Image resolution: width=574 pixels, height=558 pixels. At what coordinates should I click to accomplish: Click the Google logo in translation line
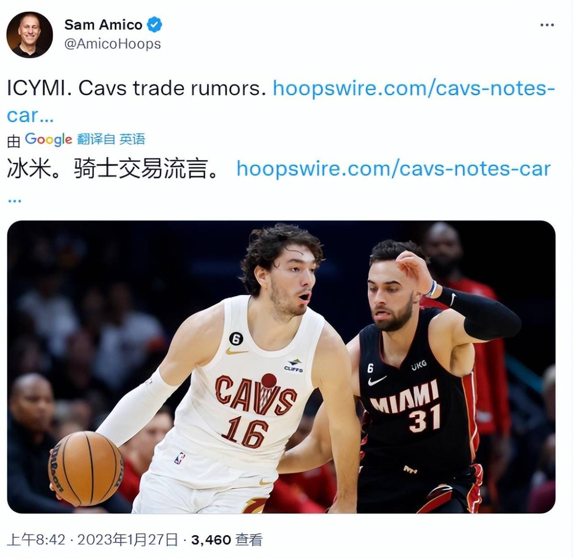48,139
